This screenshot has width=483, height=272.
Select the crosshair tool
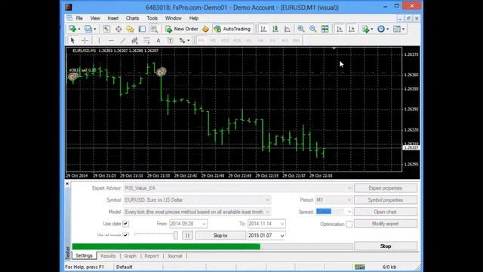point(85,40)
